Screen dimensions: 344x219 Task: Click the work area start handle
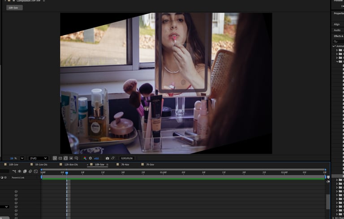coord(41,177)
